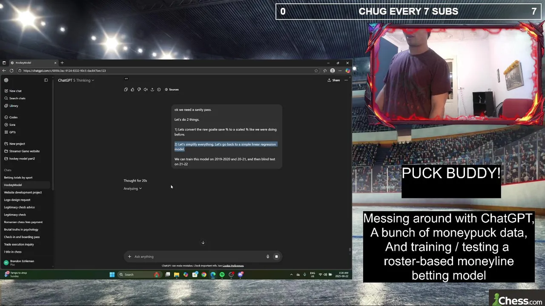Screen dimensions: 545x306
Task: Open the ChatGPT 5 Thinking model dropdown
Action: (76, 80)
